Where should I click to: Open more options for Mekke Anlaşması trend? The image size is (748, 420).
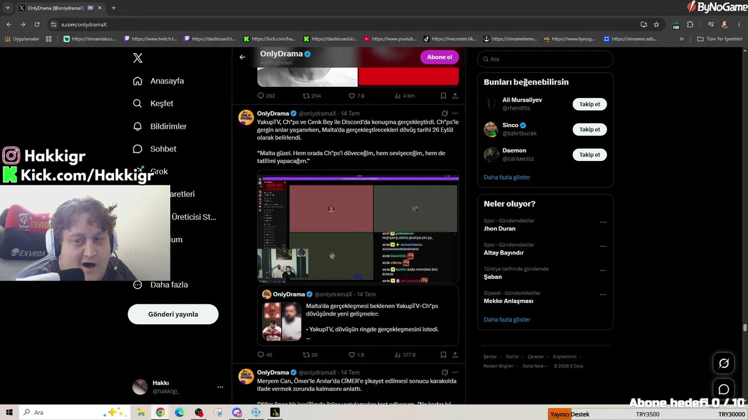(603, 295)
